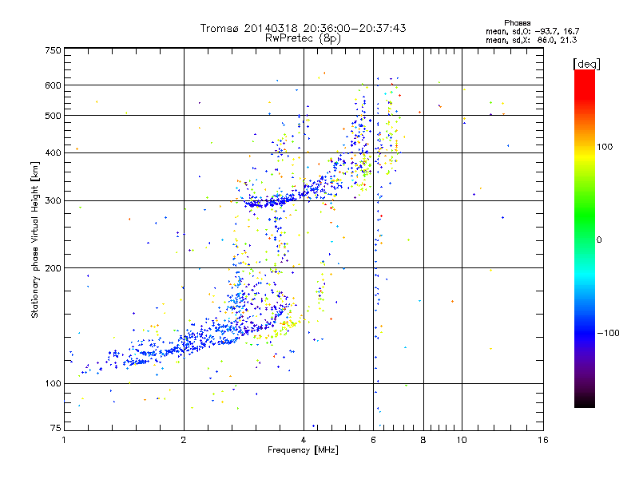Image resolution: width=639 pixels, height=479 pixels.
Task: Click the y-axis "100" km tick label
Action: click(x=53, y=384)
